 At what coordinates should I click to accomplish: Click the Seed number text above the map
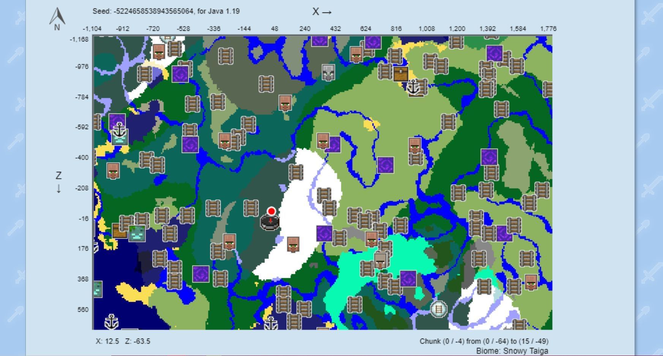point(166,11)
